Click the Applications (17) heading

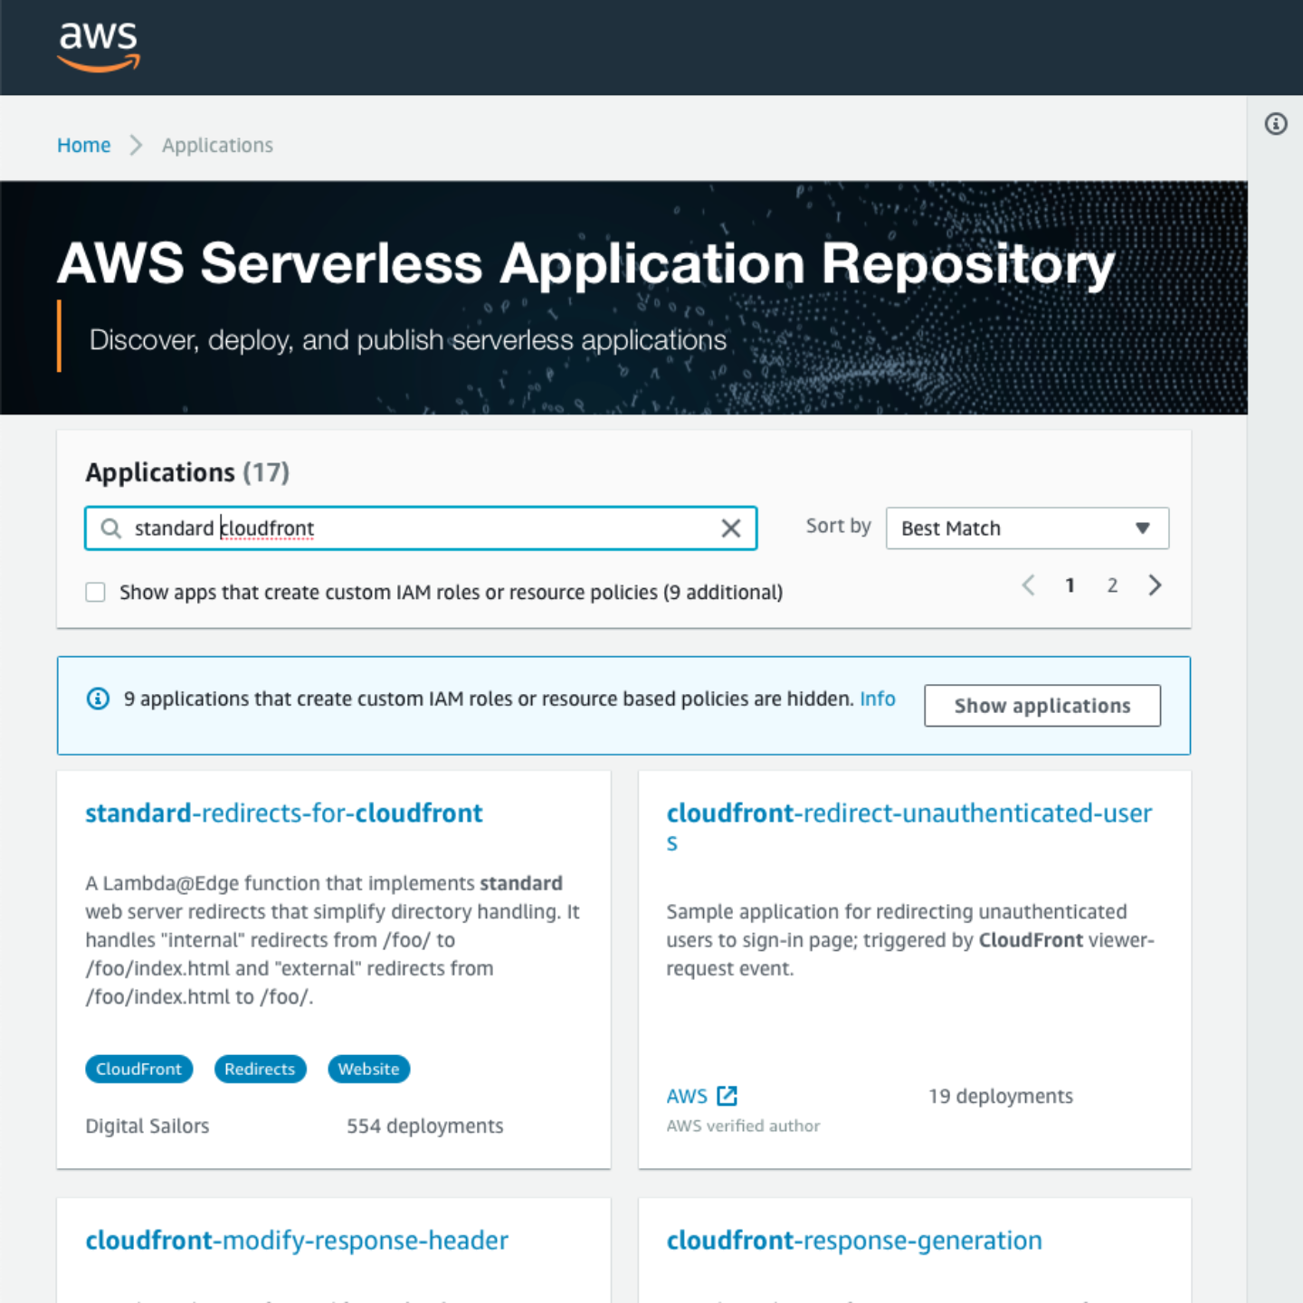187,472
